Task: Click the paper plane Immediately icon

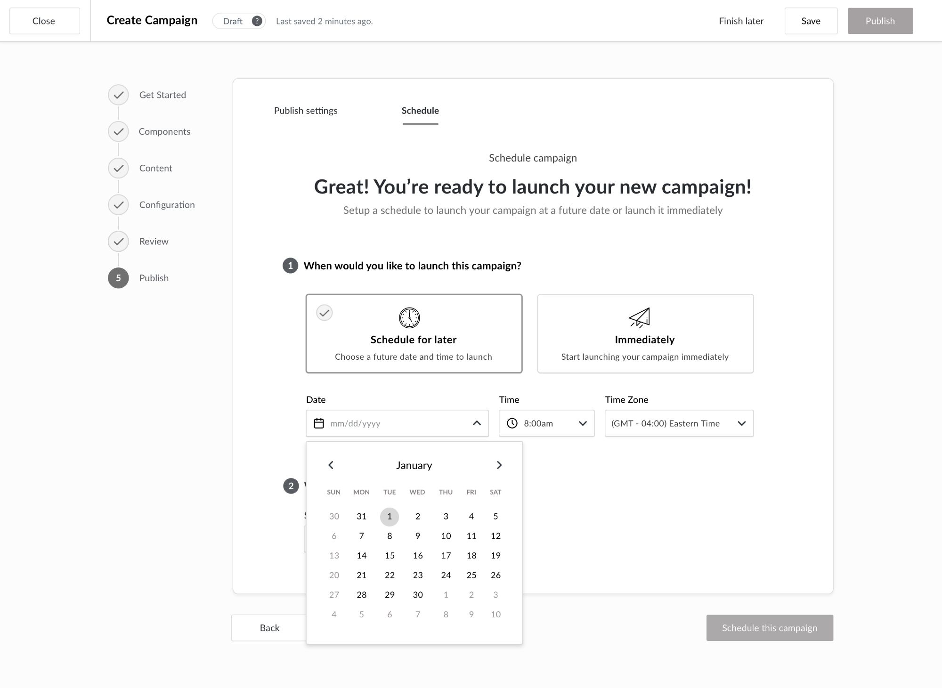Action: (640, 318)
